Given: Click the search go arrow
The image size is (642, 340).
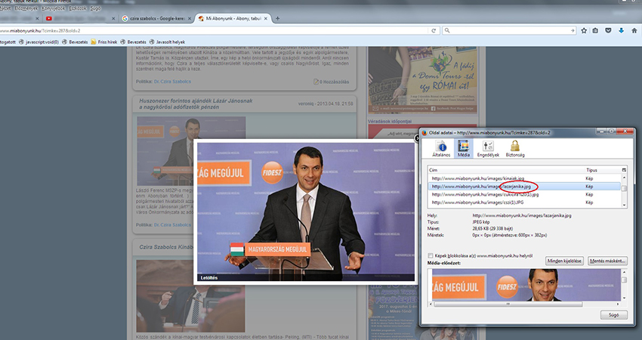Looking at the screenshot, I should (x=573, y=30).
